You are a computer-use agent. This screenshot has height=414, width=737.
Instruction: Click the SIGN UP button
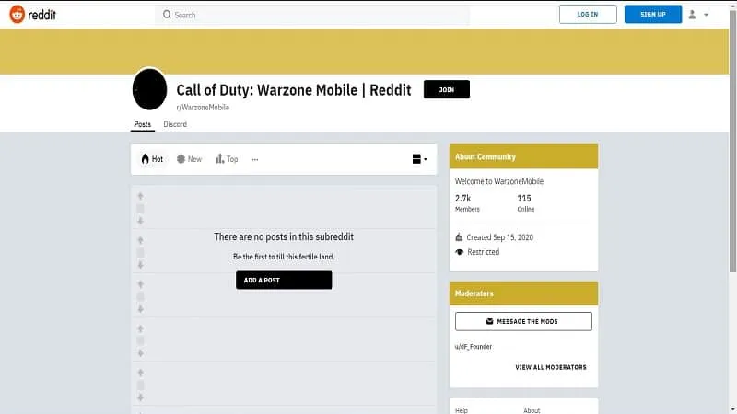tap(653, 15)
